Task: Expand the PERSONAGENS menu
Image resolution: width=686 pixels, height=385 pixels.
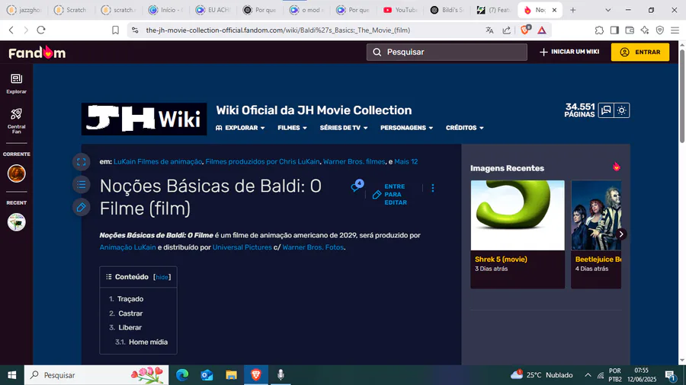Action: 406,128
